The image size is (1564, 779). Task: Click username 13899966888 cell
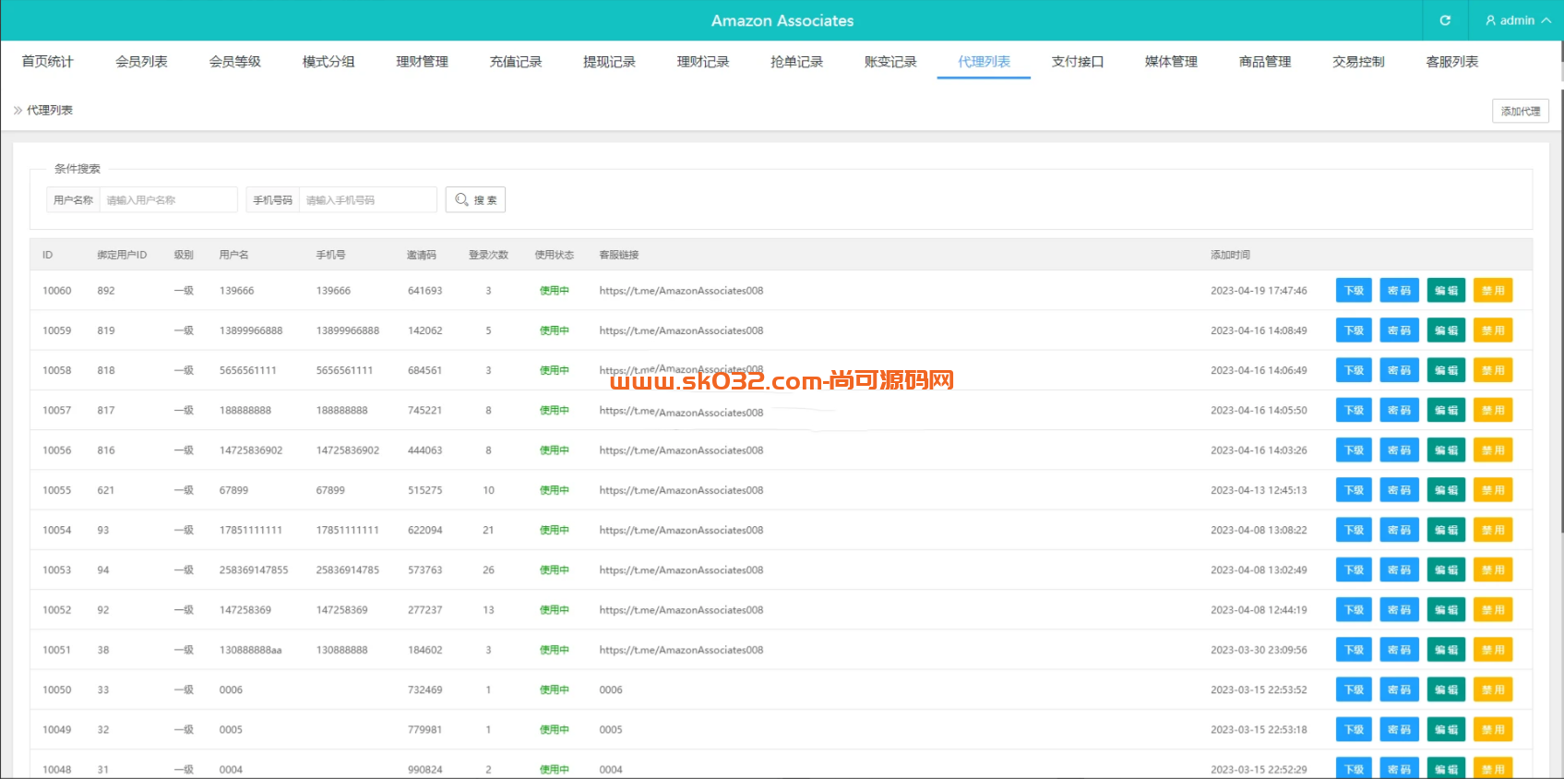pyautogui.click(x=251, y=330)
